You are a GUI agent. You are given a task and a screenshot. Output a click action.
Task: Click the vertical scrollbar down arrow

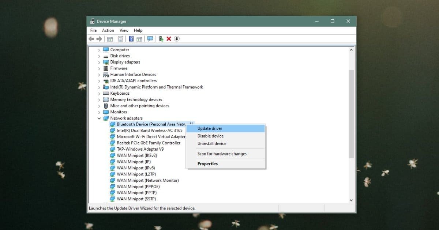point(351,200)
